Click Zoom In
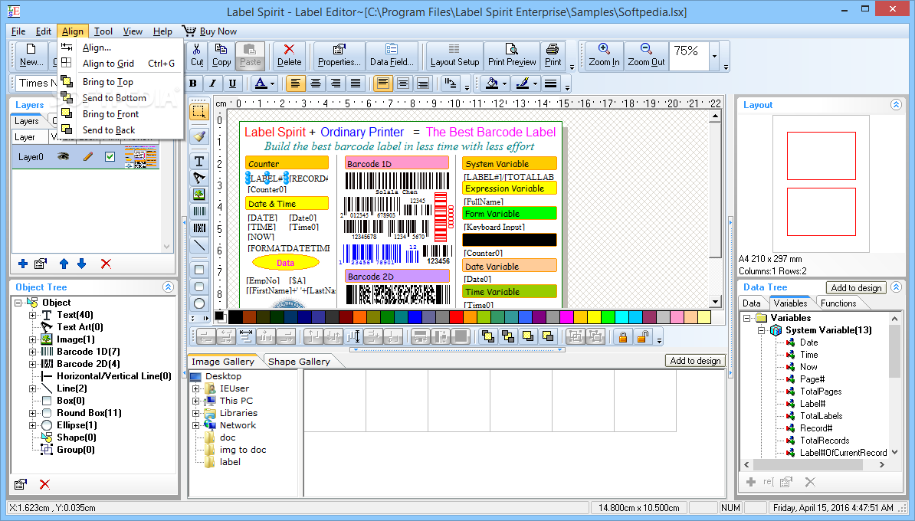The width and height of the screenshot is (915, 521). [604, 55]
